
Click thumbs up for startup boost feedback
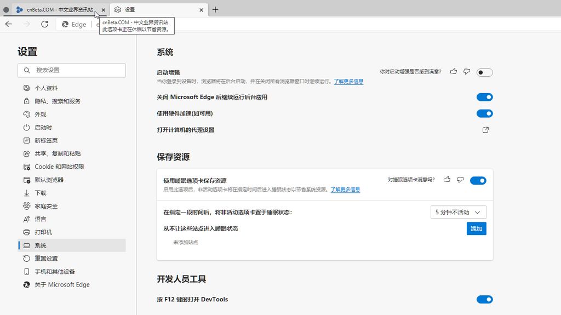(x=454, y=72)
